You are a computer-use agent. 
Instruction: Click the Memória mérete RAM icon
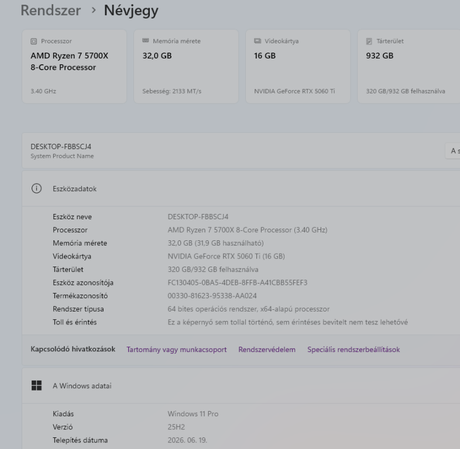[x=146, y=41]
